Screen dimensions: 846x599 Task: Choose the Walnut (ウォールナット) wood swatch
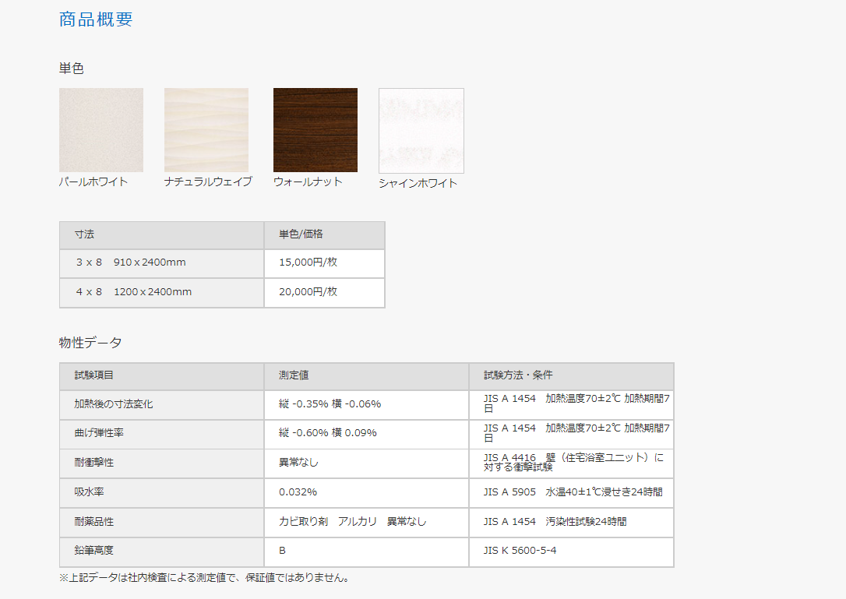315,130
